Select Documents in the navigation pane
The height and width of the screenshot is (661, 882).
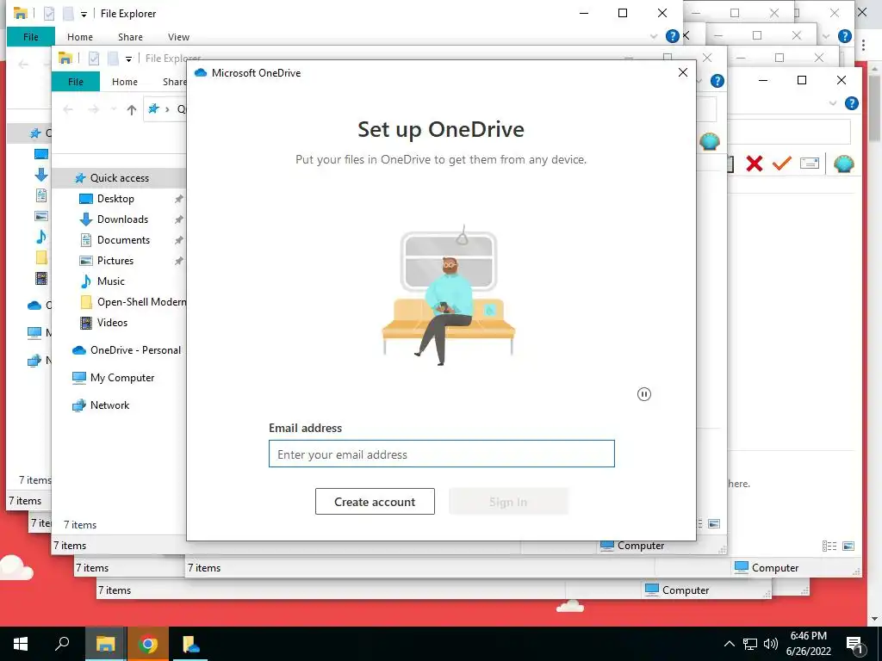tap(123, 240)
